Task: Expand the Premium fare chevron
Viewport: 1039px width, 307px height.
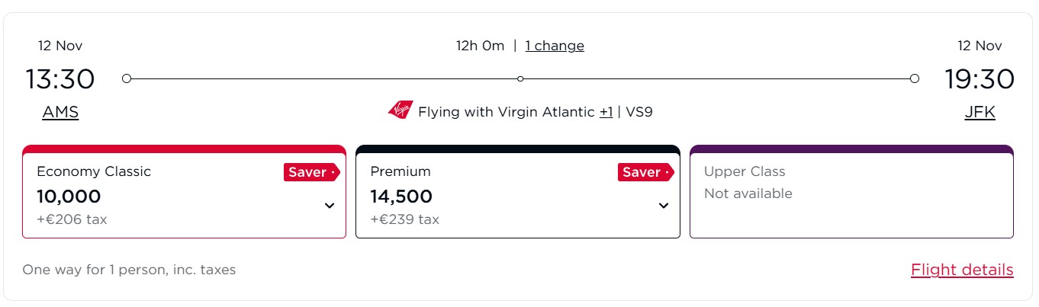Action: [664, 205]
